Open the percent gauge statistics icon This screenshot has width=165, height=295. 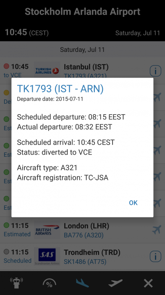pos(49,283)
